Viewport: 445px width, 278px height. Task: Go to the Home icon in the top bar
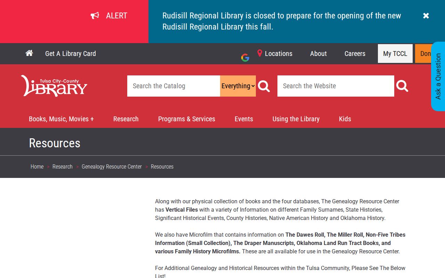tap(29, 53)
